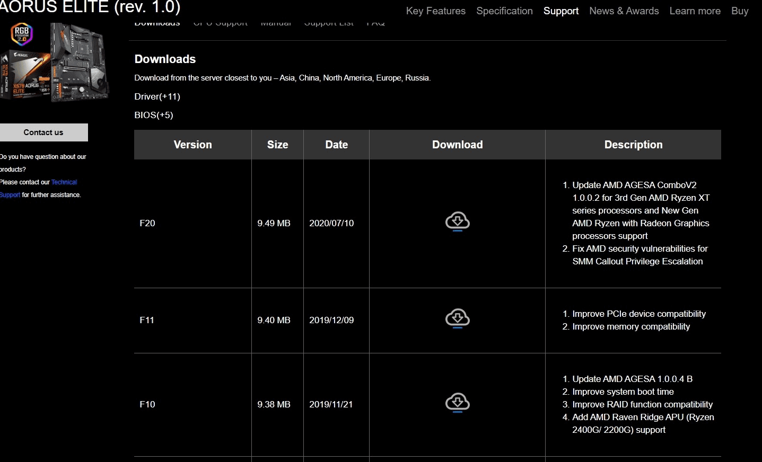
Task: Click the Size column header
Action: (x=277, y=145)
